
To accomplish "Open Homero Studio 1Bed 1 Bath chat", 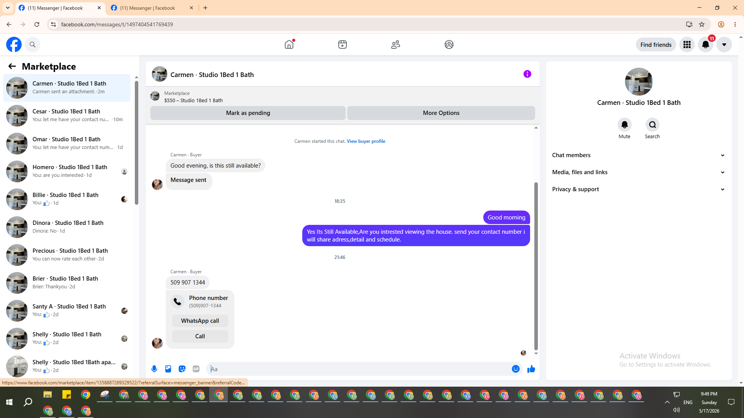I will pyautogui.click(x=67, y=171).
